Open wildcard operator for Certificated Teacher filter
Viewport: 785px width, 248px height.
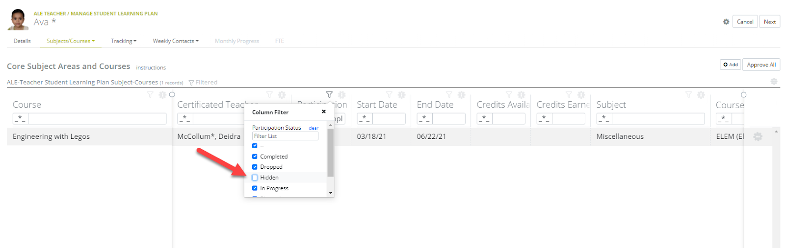click(185, 118)
